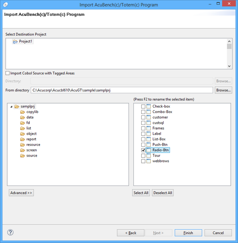Click the customer program file icon
238x243 pixels.
(x=148, y=117)
